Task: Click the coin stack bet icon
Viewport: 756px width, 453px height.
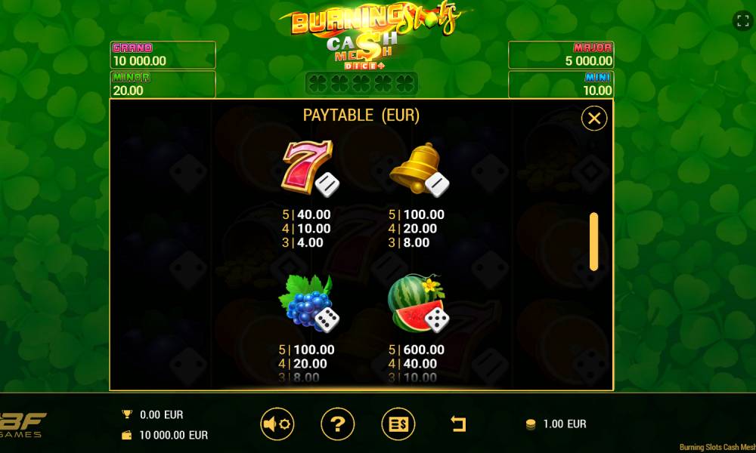Action: 531,424
